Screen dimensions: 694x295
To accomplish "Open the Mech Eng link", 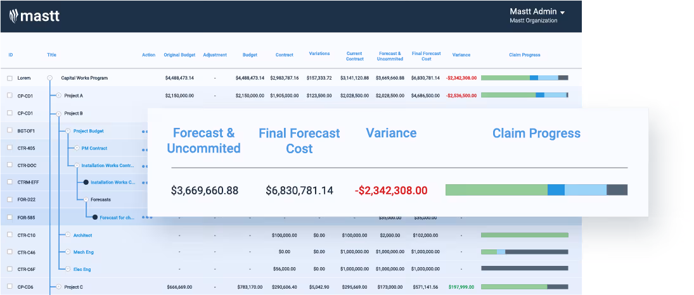I will (83, 252).
